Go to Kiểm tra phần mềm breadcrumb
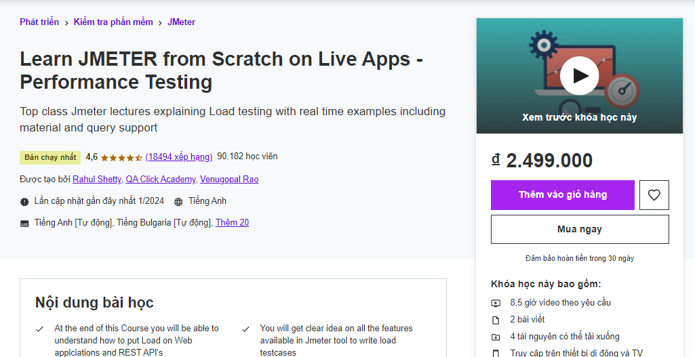The width and height of the screenshot is (695, 357). tap(113, 22)
